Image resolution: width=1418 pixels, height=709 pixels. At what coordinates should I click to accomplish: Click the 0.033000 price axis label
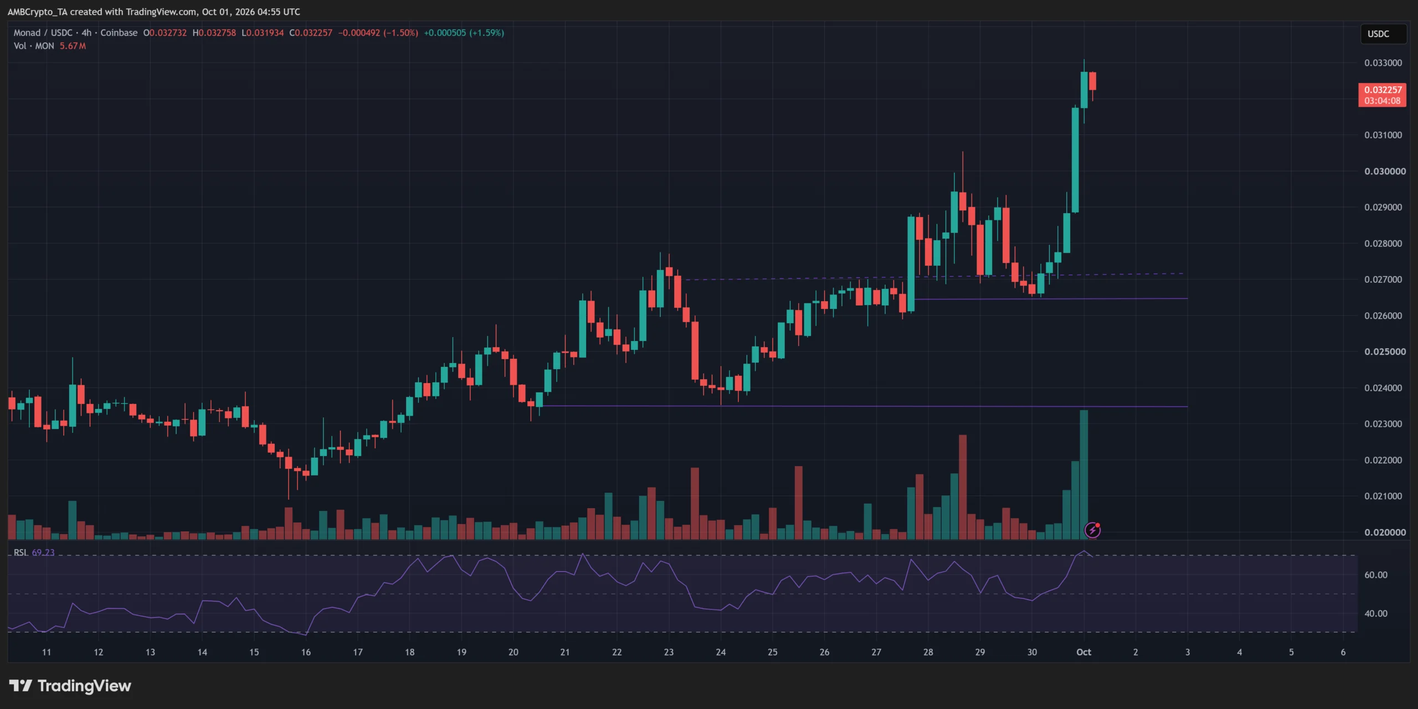1383,63
